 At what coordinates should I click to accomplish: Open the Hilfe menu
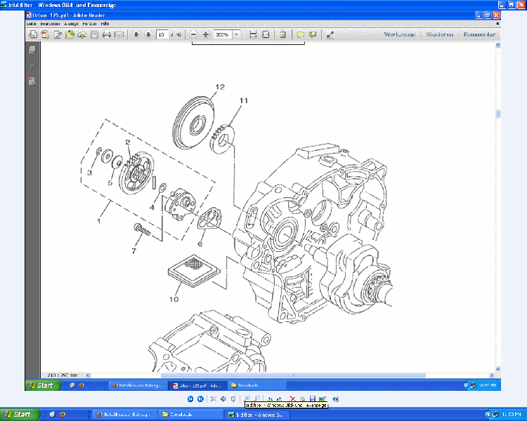point(105,23)
